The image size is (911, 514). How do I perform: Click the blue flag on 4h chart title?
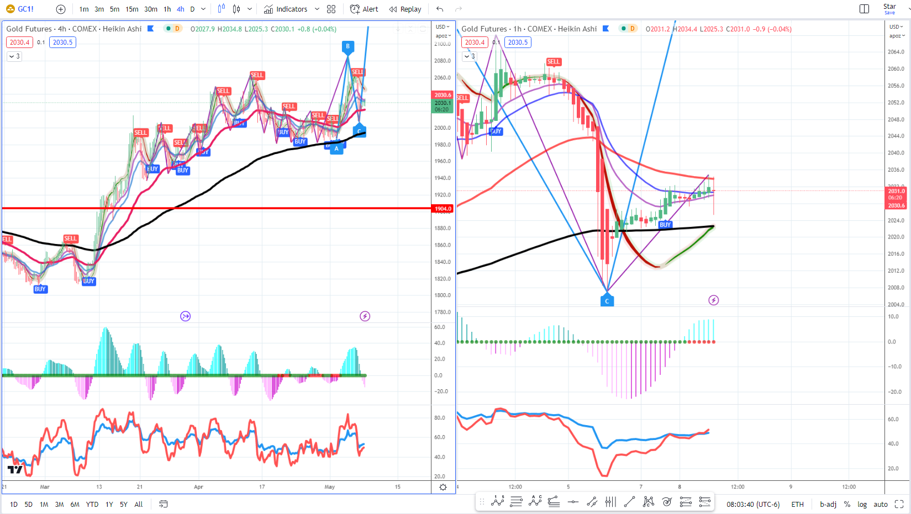[x=151, y=29]
